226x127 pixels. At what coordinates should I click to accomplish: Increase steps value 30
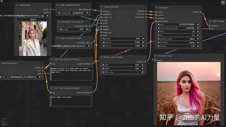click(x=198, y=32)
